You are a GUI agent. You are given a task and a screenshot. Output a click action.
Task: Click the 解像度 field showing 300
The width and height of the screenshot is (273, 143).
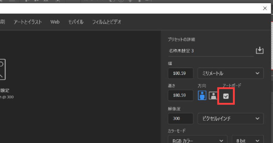[180, 118]
